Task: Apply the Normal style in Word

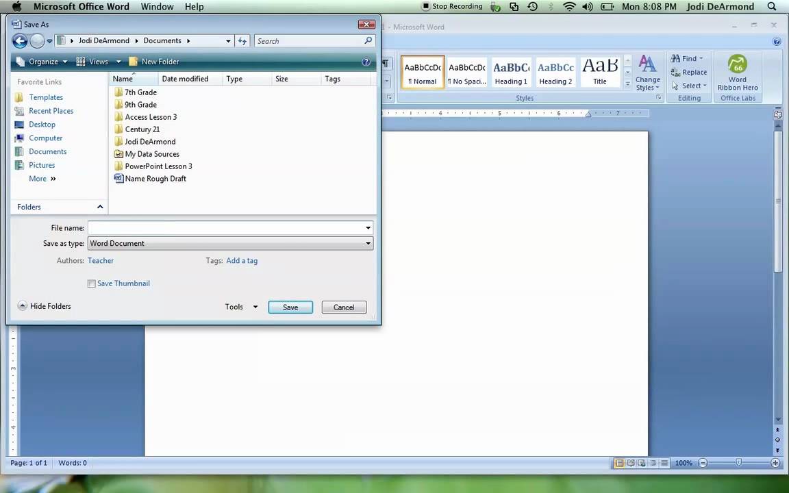Action: coord(423,73)
